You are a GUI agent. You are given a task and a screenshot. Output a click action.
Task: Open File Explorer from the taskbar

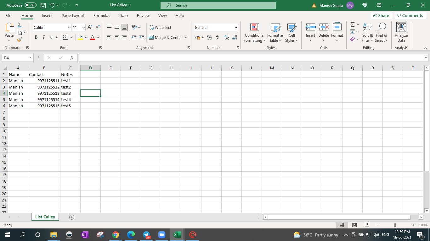54,235
